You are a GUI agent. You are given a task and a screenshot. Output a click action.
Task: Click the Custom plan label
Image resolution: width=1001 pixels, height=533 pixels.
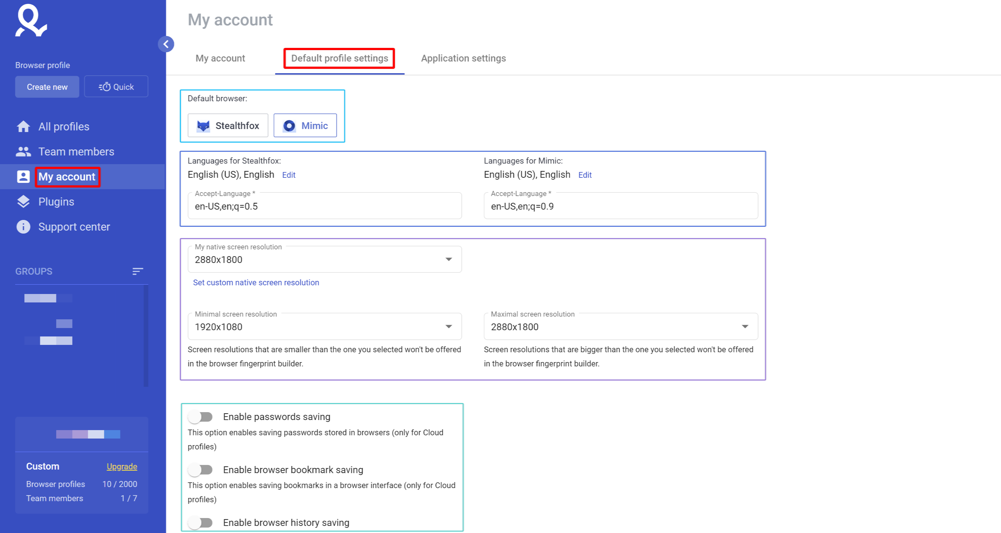[43, 466]
